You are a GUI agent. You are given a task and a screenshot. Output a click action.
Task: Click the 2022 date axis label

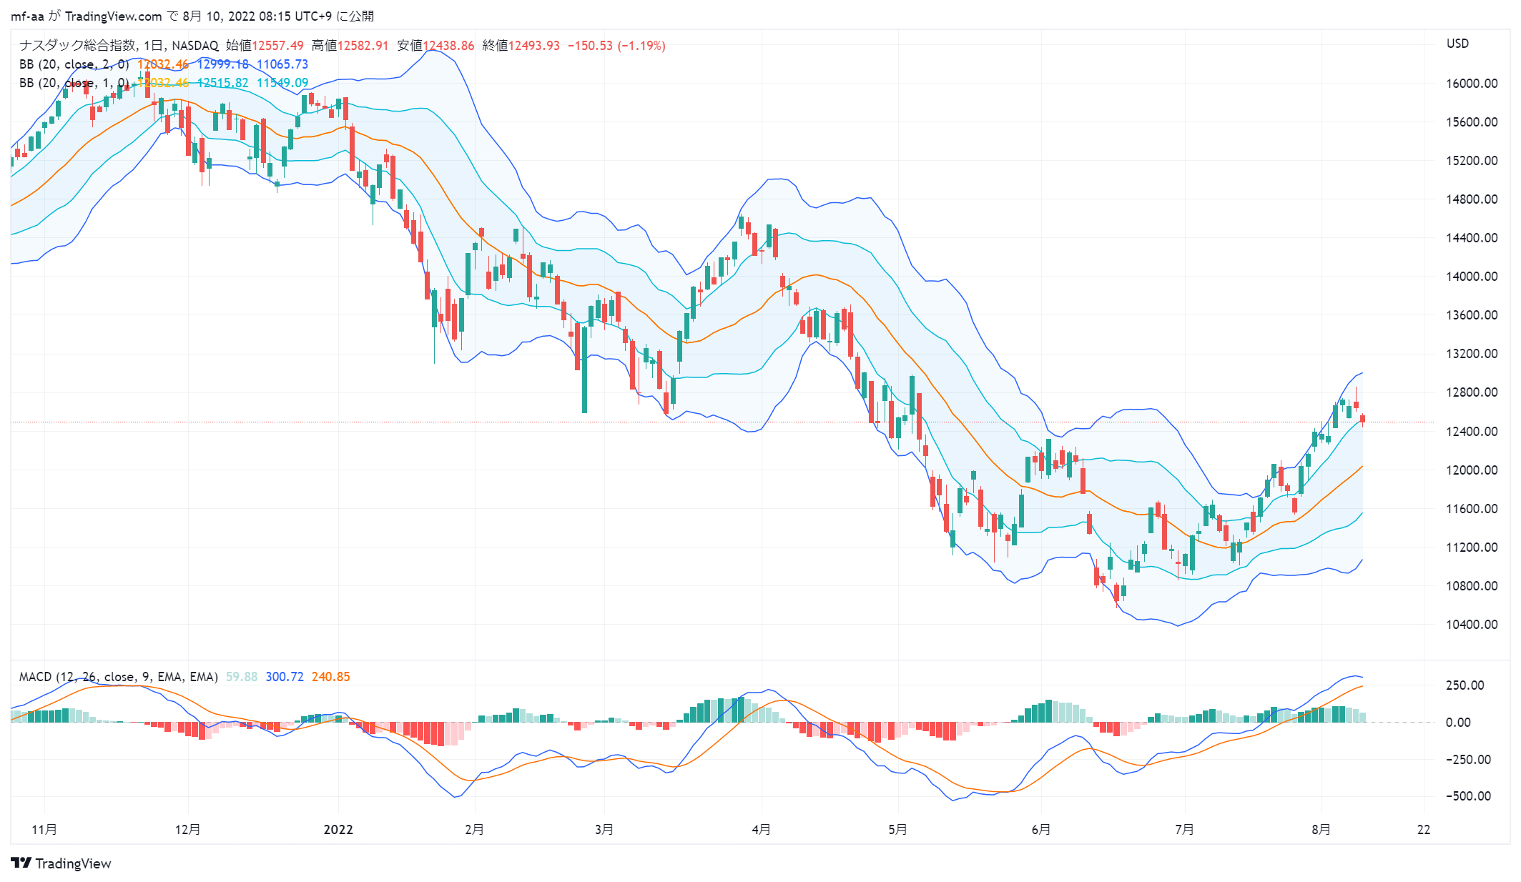338,830
